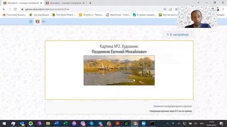The width and height of the screenshot is (227, 127).
Task: Open the 'Gnezdo.ru' bookmark
Action: [91, 15]
